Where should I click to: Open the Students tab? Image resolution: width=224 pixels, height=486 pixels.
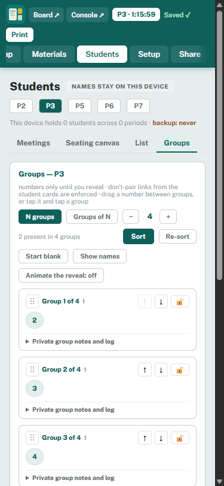(102, 54)
